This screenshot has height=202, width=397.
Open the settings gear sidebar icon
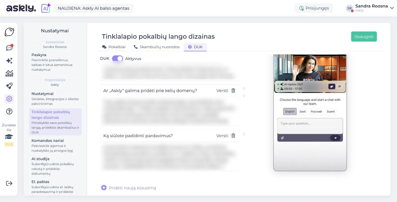click(9, 99)
